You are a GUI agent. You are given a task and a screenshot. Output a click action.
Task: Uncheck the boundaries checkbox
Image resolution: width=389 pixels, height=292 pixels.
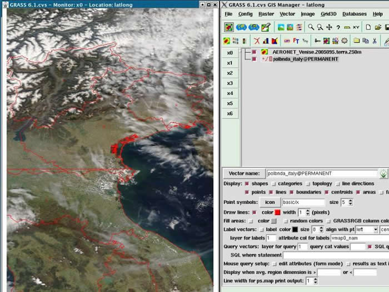(292, 192)
